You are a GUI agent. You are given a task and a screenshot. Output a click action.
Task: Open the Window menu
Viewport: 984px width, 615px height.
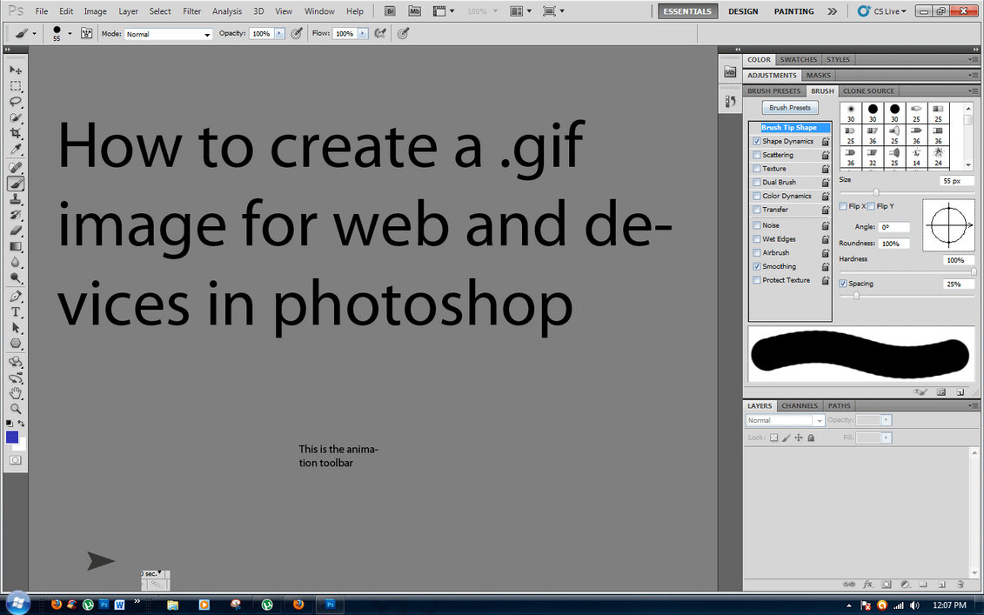click(x=319, y=11)
